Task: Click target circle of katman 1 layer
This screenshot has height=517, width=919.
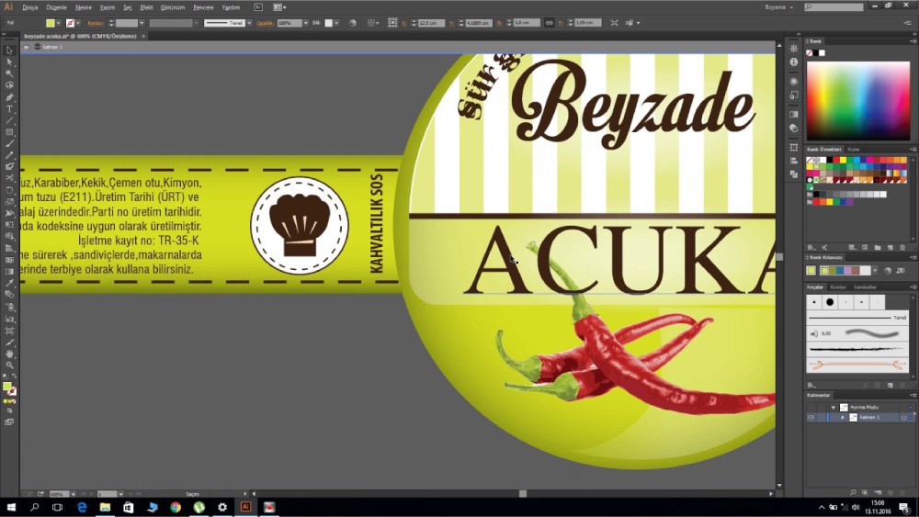Action: coord(903,418)
